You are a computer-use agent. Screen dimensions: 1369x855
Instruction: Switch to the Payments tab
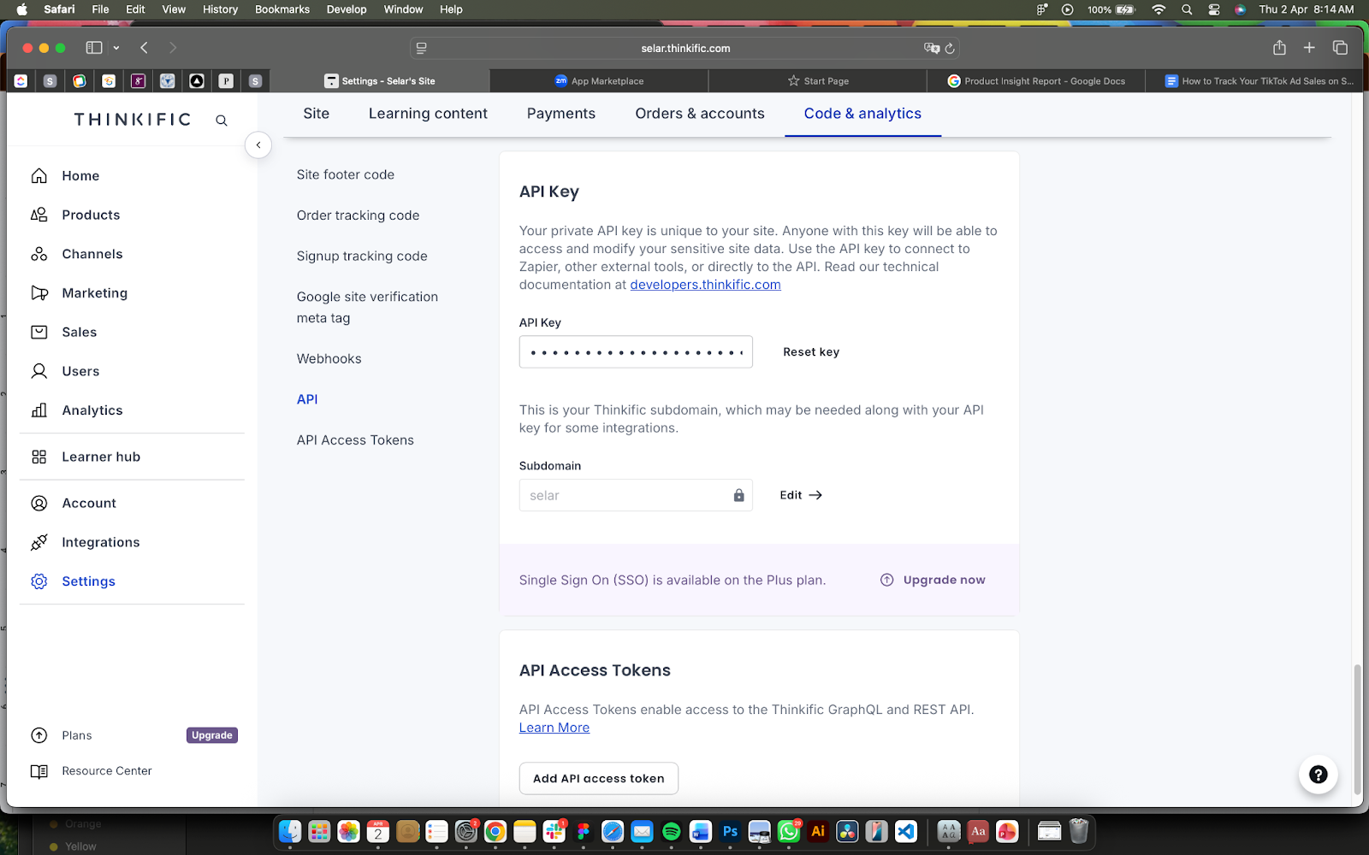[x=560, y=114]
